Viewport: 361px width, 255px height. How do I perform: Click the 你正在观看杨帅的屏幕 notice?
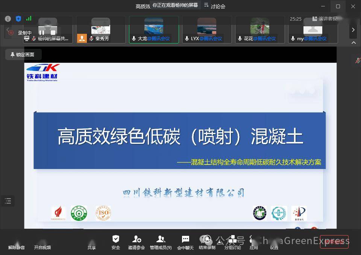pyautogui.click(x=175, y=5)
